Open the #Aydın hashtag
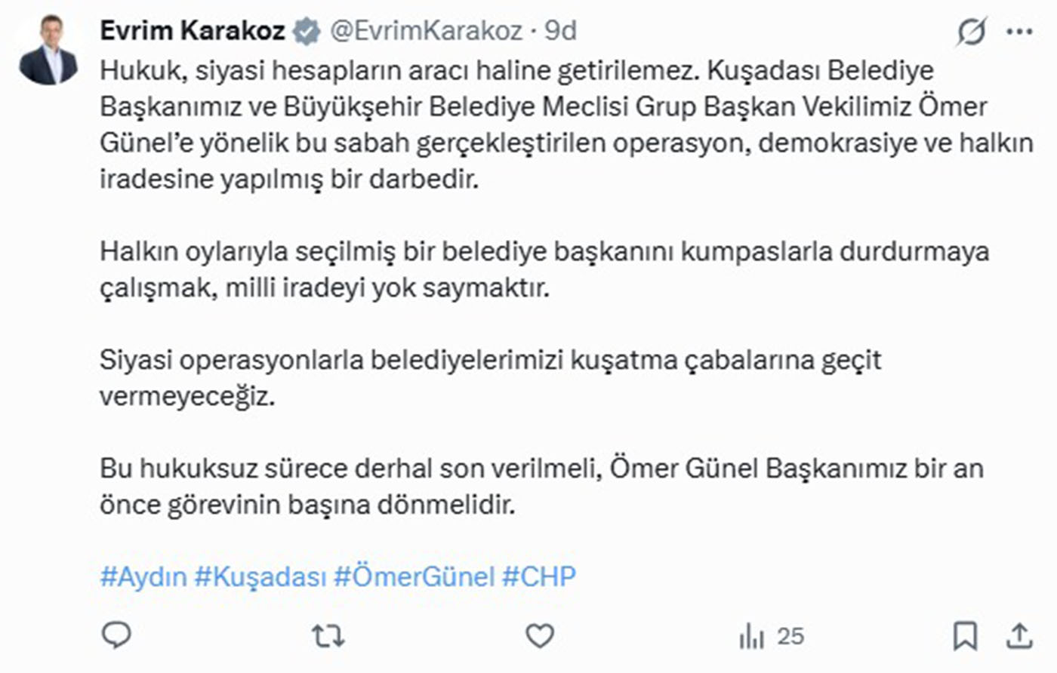Image resolution: width=1057 pixels, height=673 pixels. [143, 577]
